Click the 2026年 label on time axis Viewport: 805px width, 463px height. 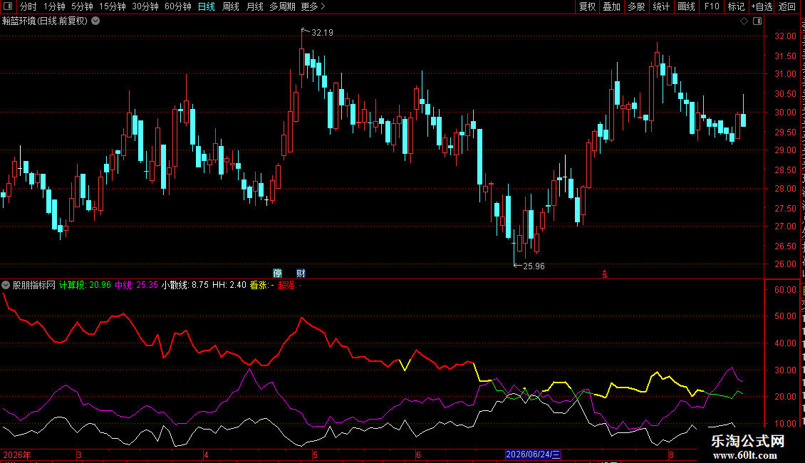17,454
